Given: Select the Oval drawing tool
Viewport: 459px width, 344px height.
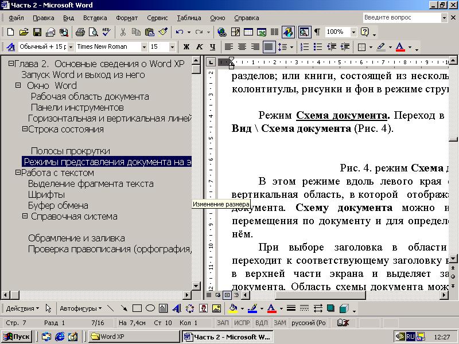Looking at the screenshot, I should [x=150, y=308].
